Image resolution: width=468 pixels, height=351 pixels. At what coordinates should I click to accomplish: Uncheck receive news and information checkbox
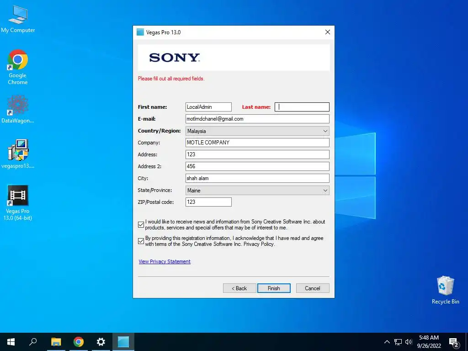pyautogui.click(x=141, y=225)
